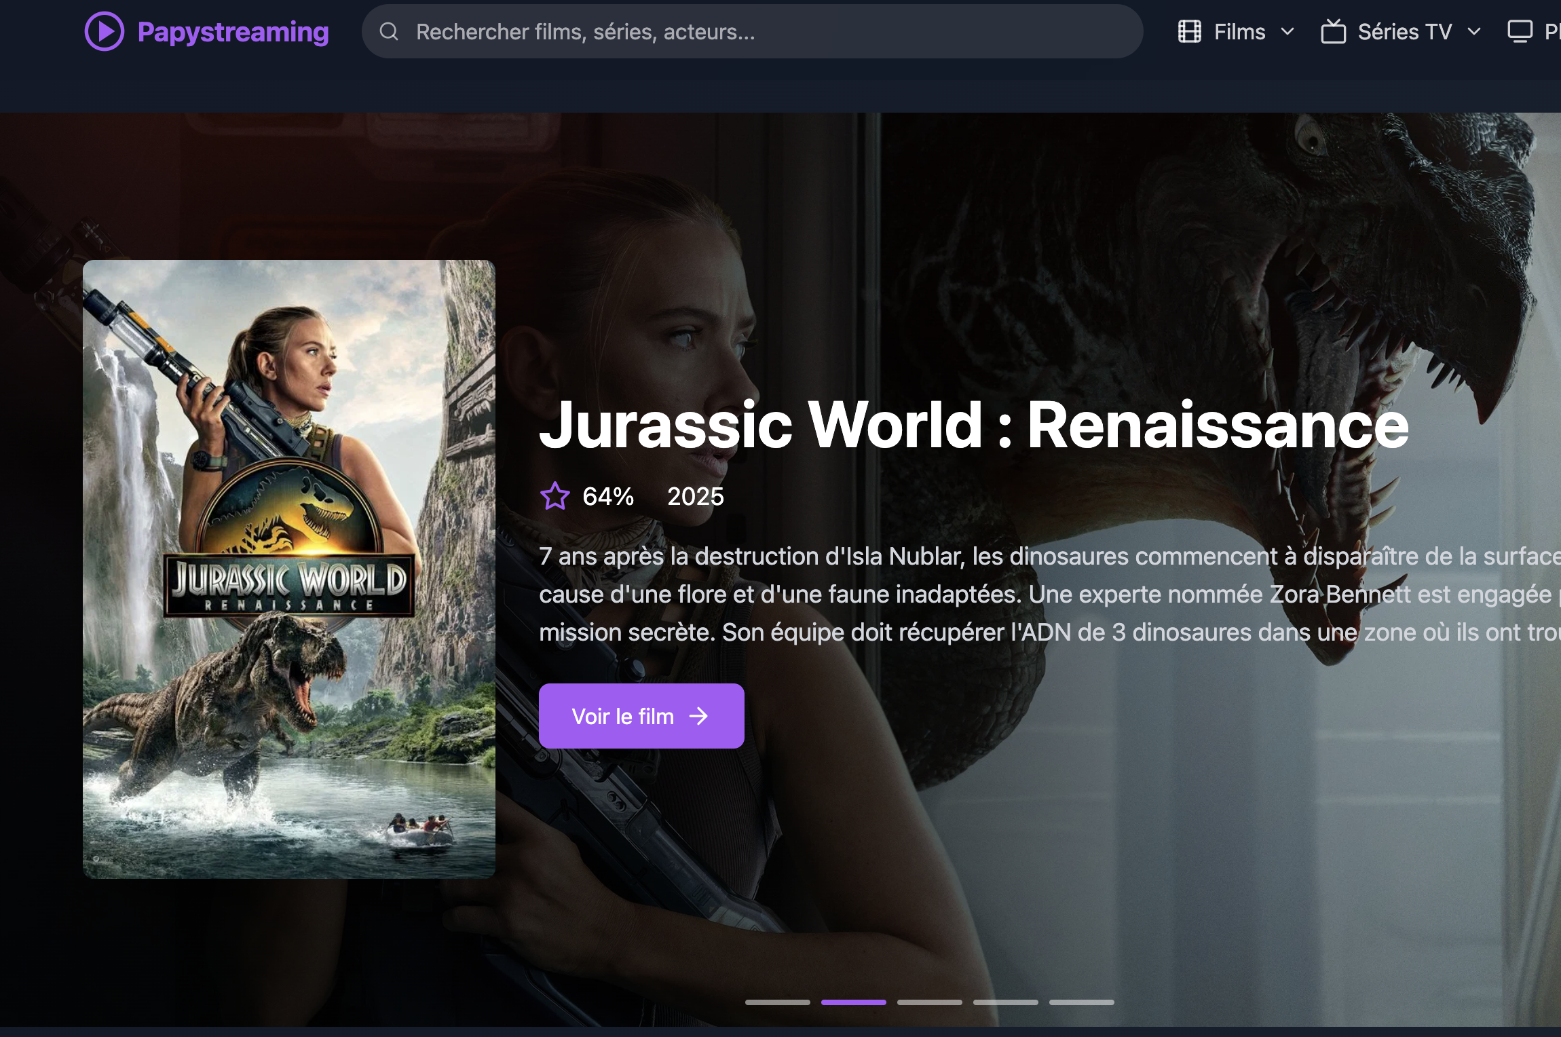The height and width of the screenshot is (1037, 1561).
Task: Expand the Films dropdown chevron
Action: pyautogui.click(x=1287, y=31)
